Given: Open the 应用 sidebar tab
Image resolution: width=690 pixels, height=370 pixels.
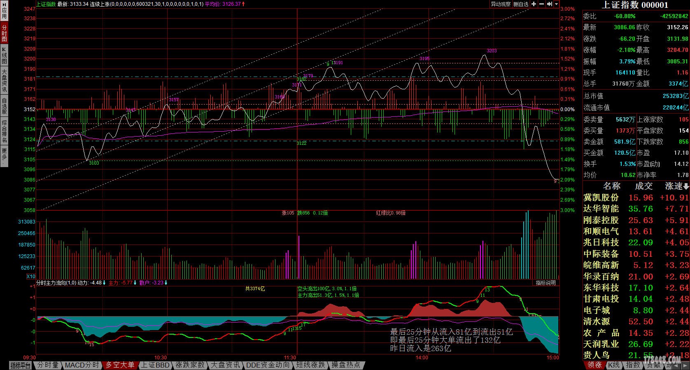Looking at the screenshot, I should pos(4,11).
